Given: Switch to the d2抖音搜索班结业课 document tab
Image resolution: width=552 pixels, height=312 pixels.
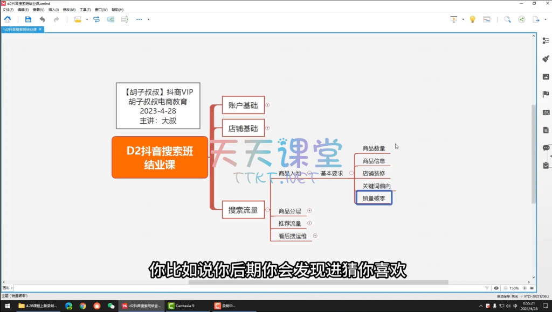Looking at the screenshot, I should (x=20, y=30).
